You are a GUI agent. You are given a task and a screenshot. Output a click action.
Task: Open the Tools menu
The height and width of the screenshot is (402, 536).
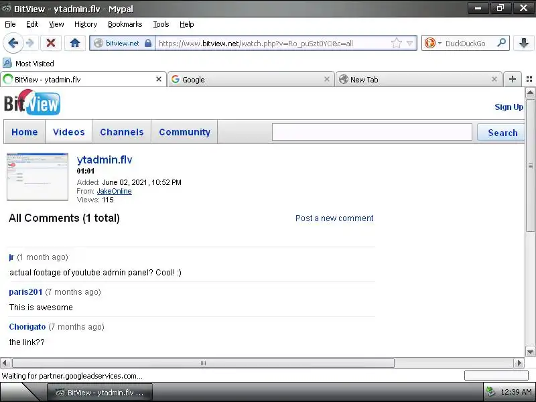161,24
